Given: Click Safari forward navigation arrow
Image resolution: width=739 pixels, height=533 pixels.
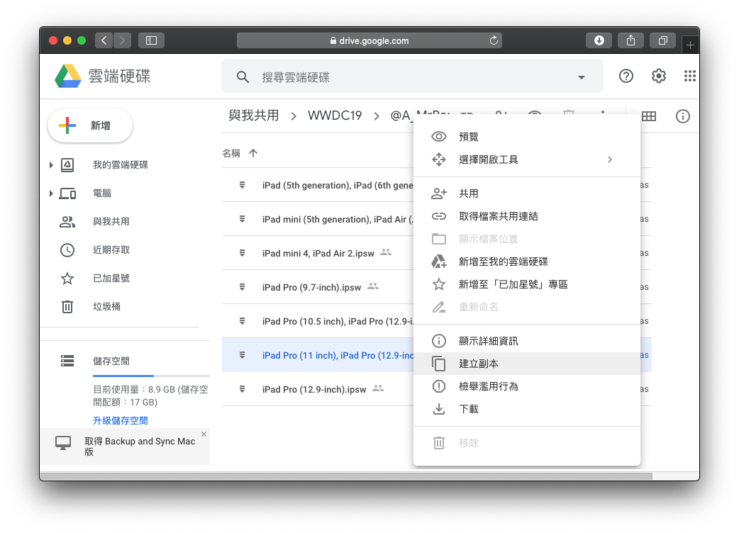Looking at the screenshot, I should [x=122, y=40].
